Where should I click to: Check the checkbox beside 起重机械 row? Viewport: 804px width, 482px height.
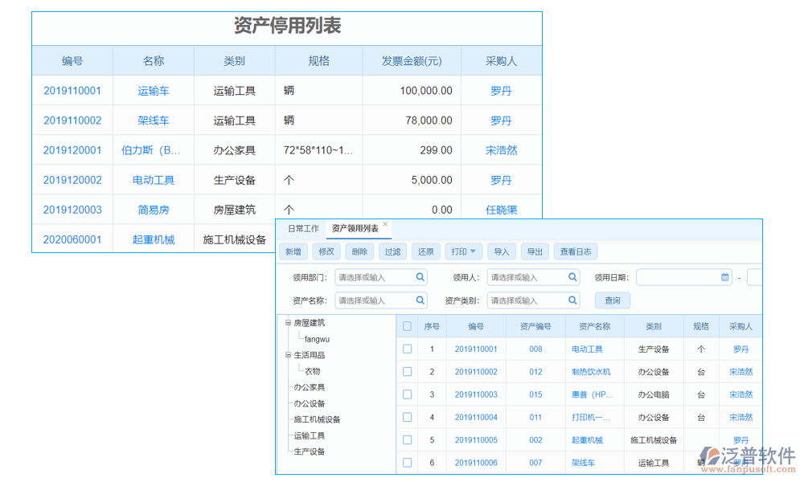coord(407,439)
